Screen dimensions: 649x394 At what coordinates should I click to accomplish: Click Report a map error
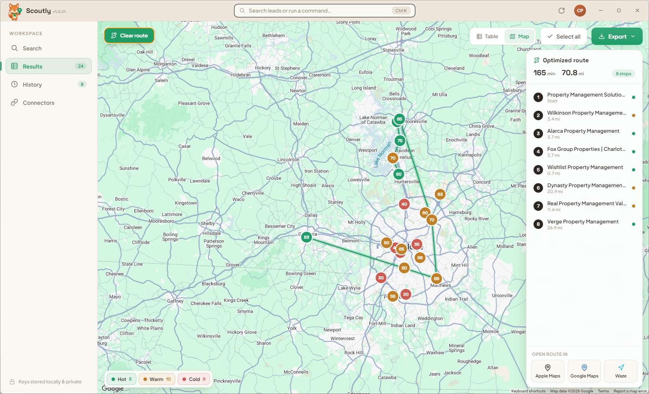click(630, 391)
